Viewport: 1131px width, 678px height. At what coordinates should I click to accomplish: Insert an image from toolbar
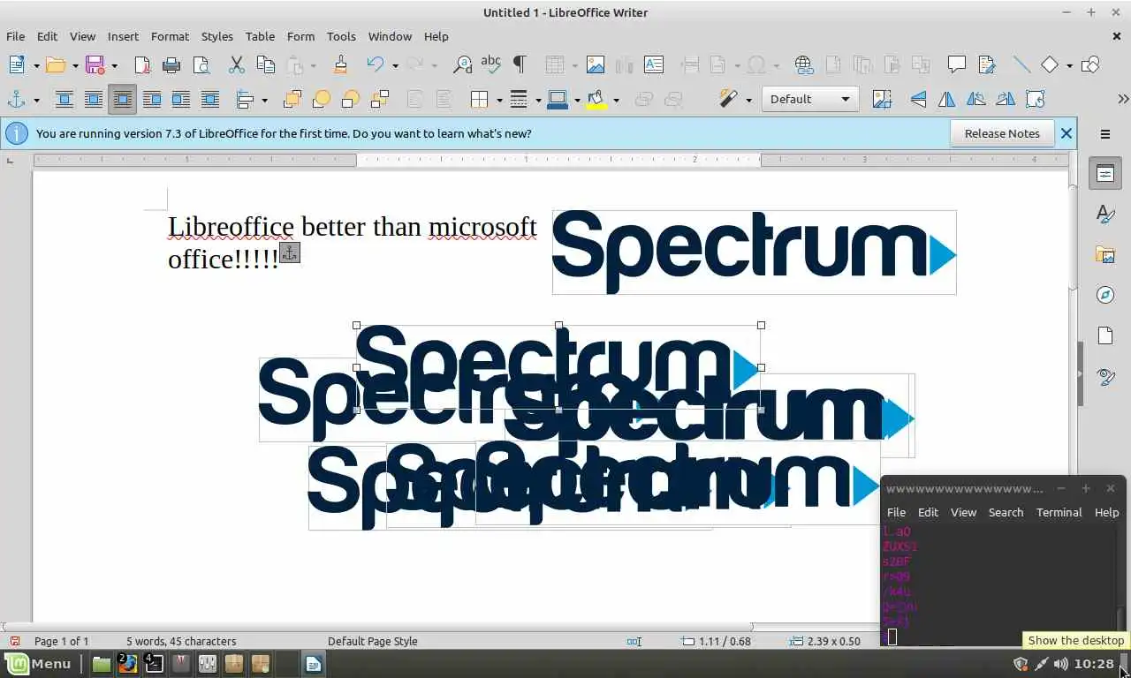click(596, 64)
